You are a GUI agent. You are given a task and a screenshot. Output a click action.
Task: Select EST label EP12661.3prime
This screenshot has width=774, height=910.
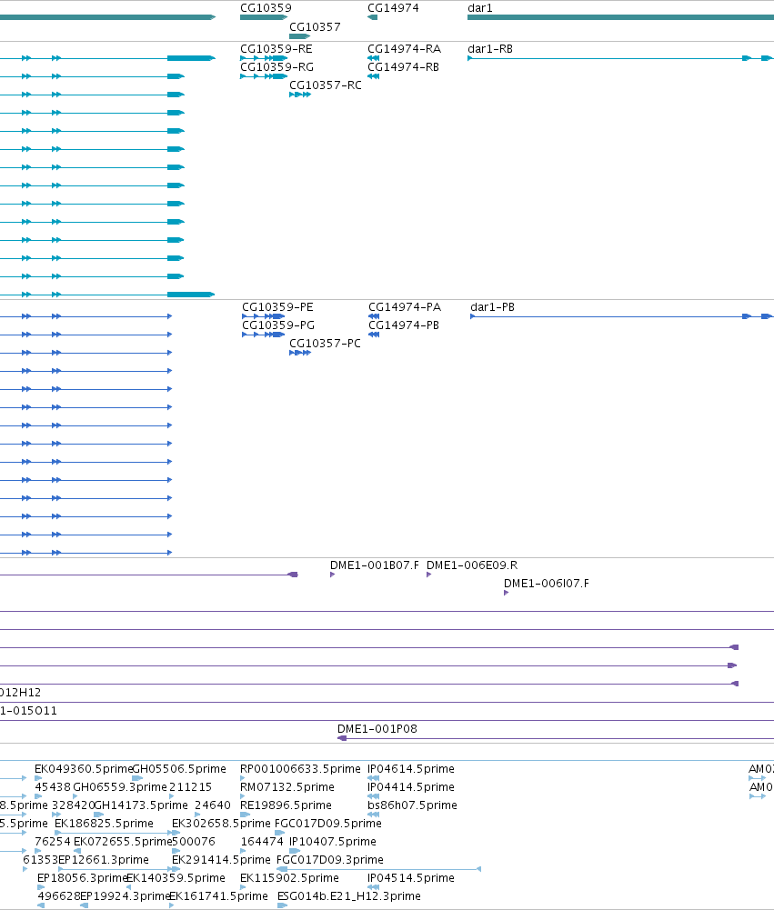tap(104, 860)
